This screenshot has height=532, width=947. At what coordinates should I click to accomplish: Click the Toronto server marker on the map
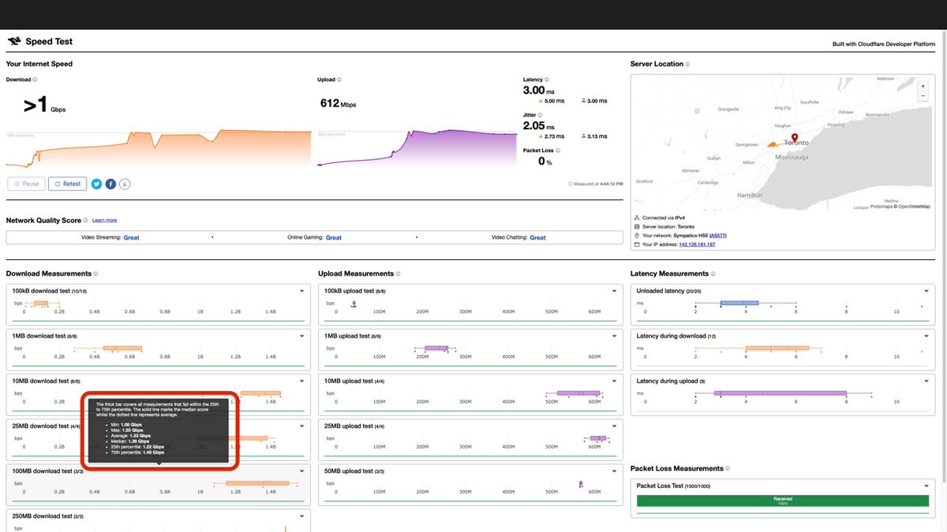click(x=795, y=137)
